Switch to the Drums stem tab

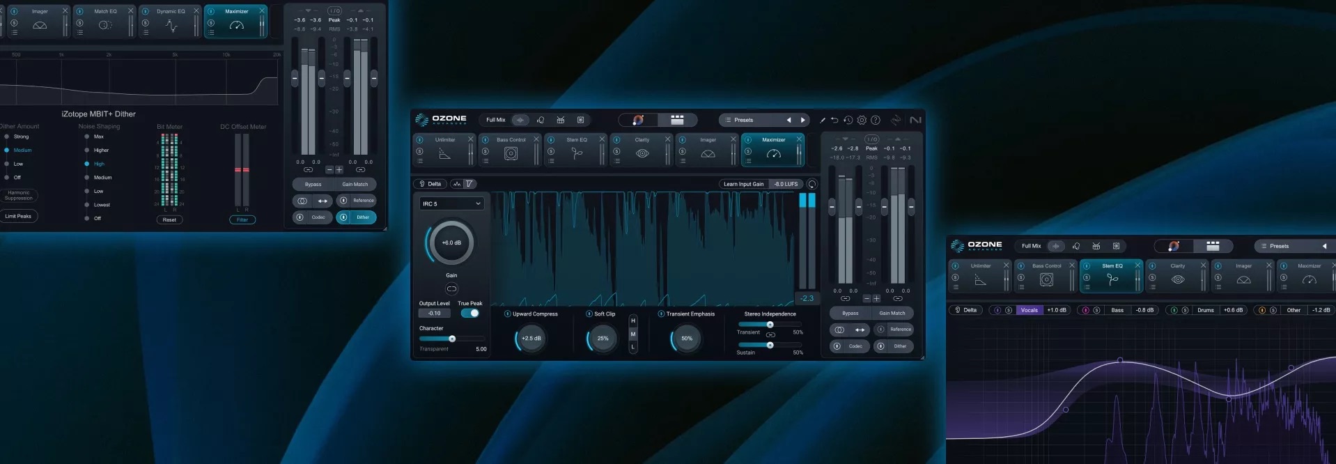coord(1205,310)
